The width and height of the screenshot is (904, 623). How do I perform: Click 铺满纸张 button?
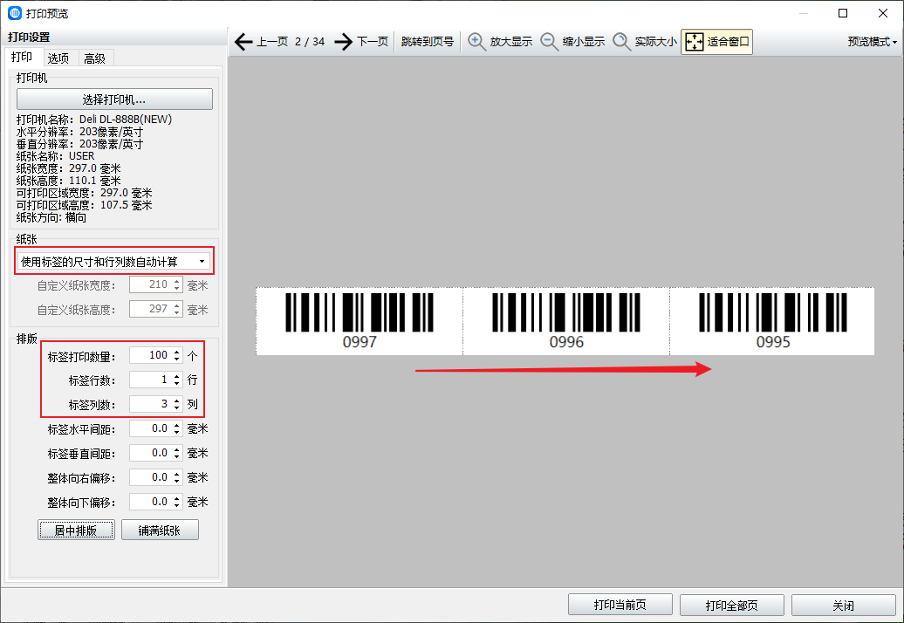tap(160, 530)
